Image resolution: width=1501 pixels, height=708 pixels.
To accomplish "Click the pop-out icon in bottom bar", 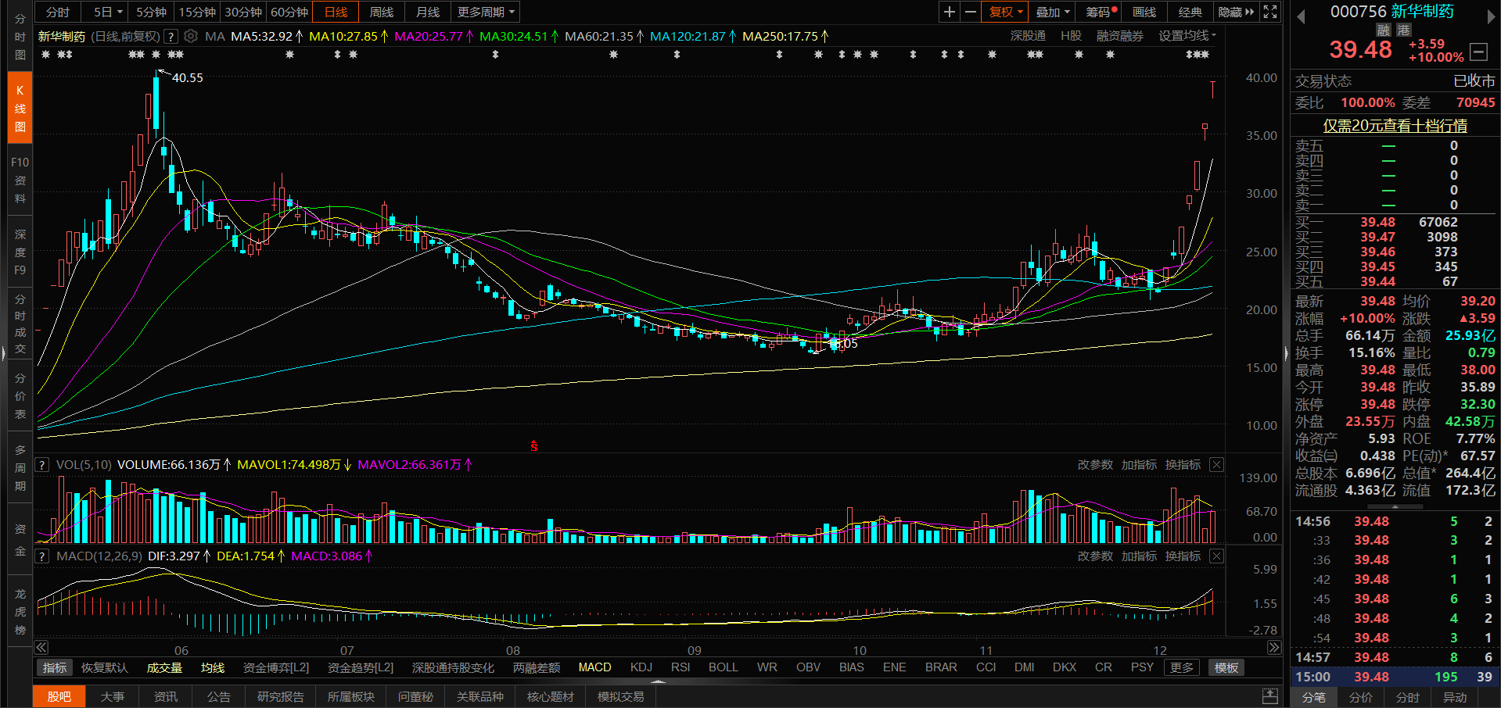I will (1270, 696).
